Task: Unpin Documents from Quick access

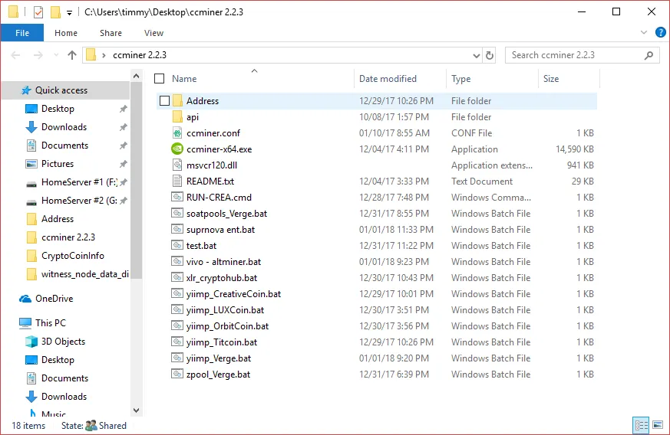Action: tap(123, 146)
